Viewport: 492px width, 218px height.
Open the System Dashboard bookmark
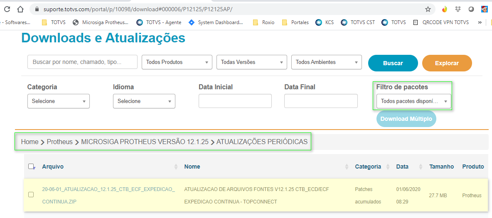coord(216,22)
